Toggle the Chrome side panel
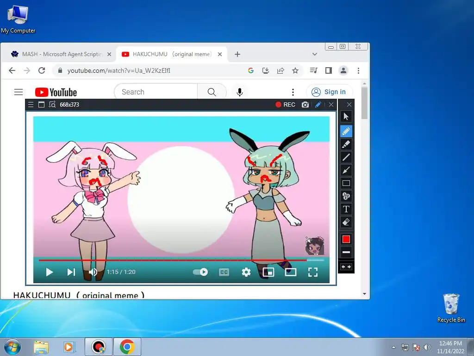 tap(329, 70)
